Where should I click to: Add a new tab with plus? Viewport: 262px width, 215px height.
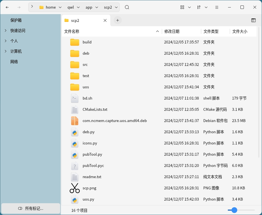click(117, 20)
